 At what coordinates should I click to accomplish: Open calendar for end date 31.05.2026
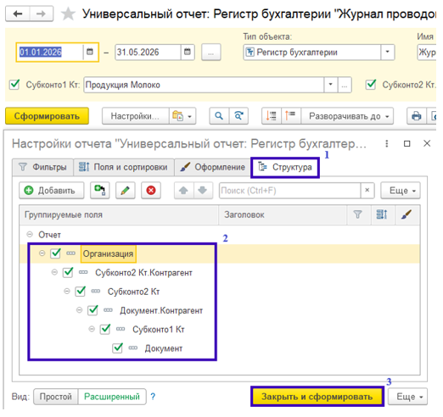(x=188, y=52)
